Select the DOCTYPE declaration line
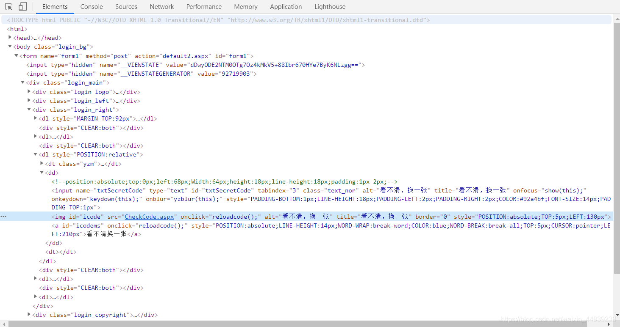620x327 pixels. click(x=218, y=20)
